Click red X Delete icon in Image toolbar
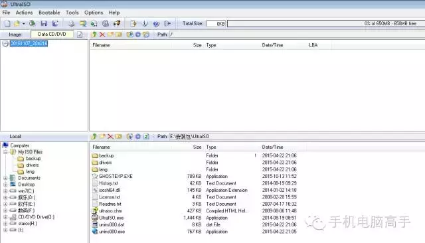Viewport: 425px width, 243px height. pos(102,35)
